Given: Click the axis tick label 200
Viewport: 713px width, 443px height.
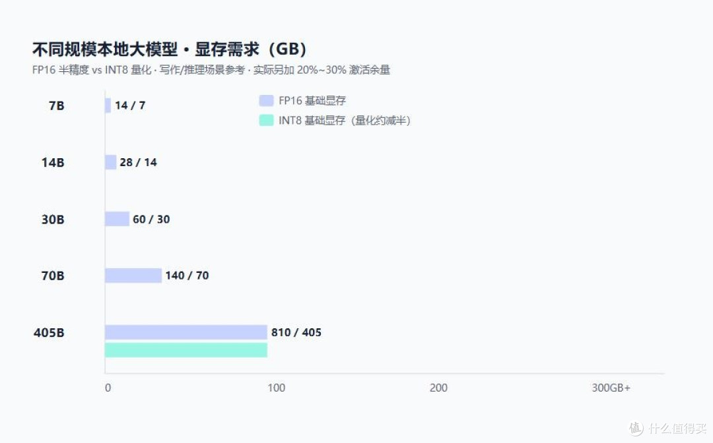Looking at the screenshot, I should (439, 388).
